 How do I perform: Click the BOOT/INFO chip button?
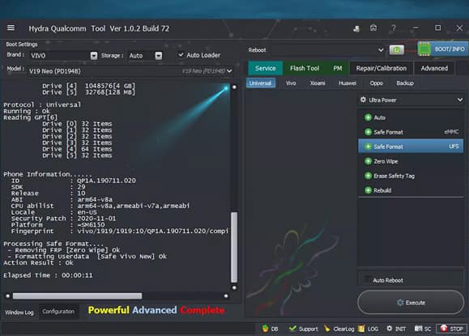click(443, 49)
